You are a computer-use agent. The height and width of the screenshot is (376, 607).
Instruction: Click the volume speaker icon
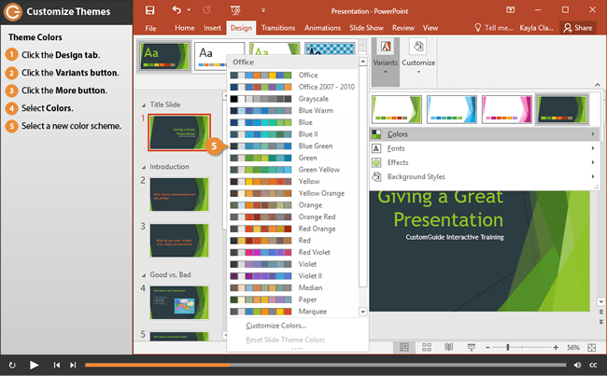[x=577, y=365]
